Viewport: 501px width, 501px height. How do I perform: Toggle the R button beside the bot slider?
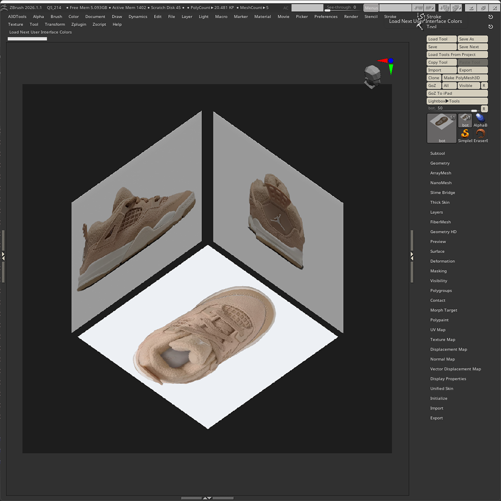coord(483,108)
